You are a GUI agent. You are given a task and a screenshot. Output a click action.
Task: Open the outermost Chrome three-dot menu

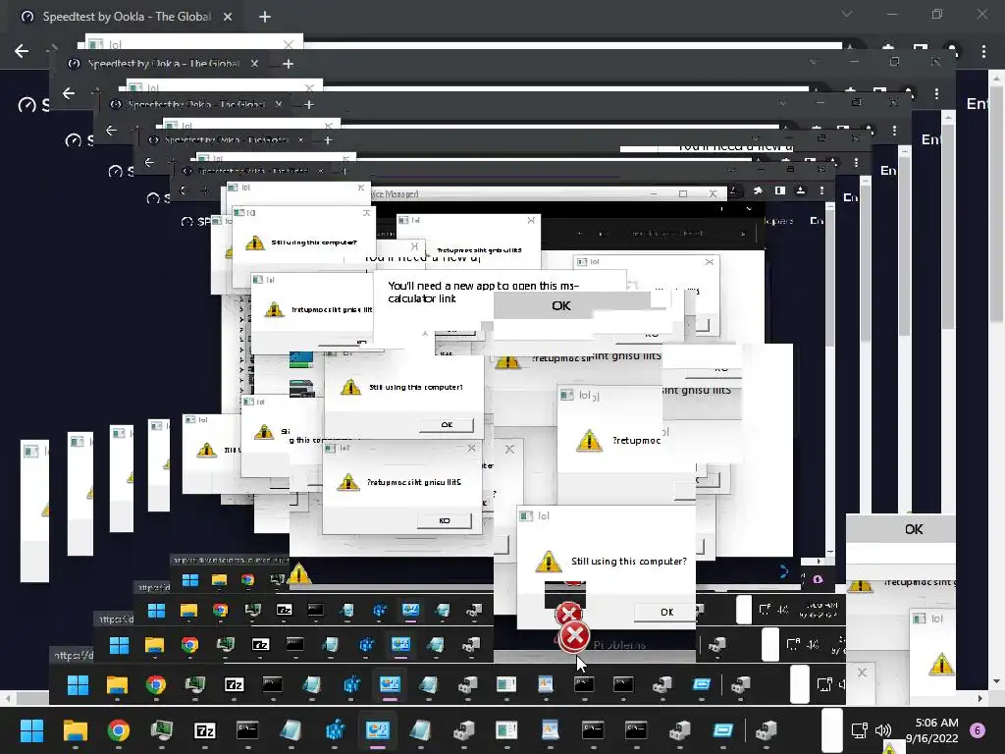click(x=983, y=51)
